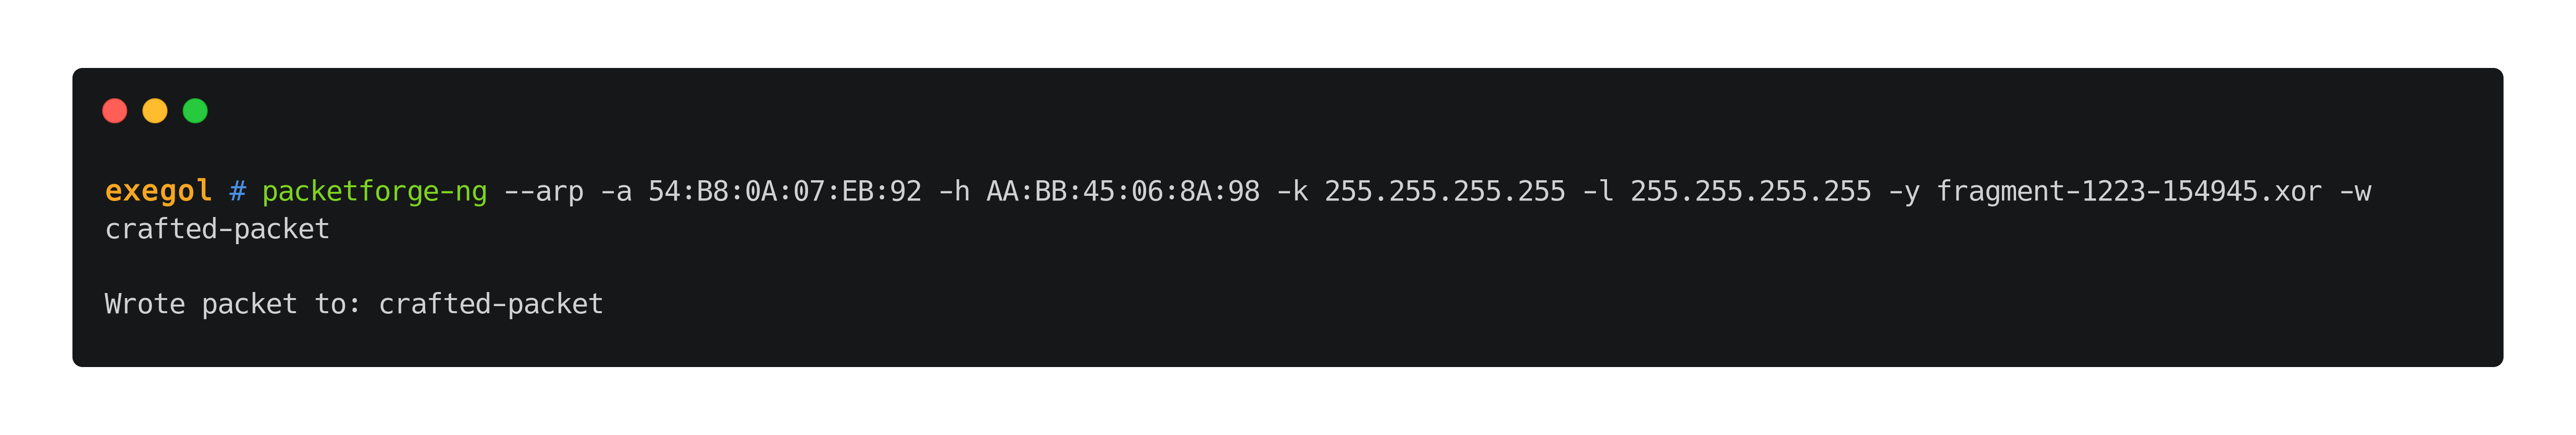Click the -h option flag
The image size is (2576, 435).
coord(954,191)
